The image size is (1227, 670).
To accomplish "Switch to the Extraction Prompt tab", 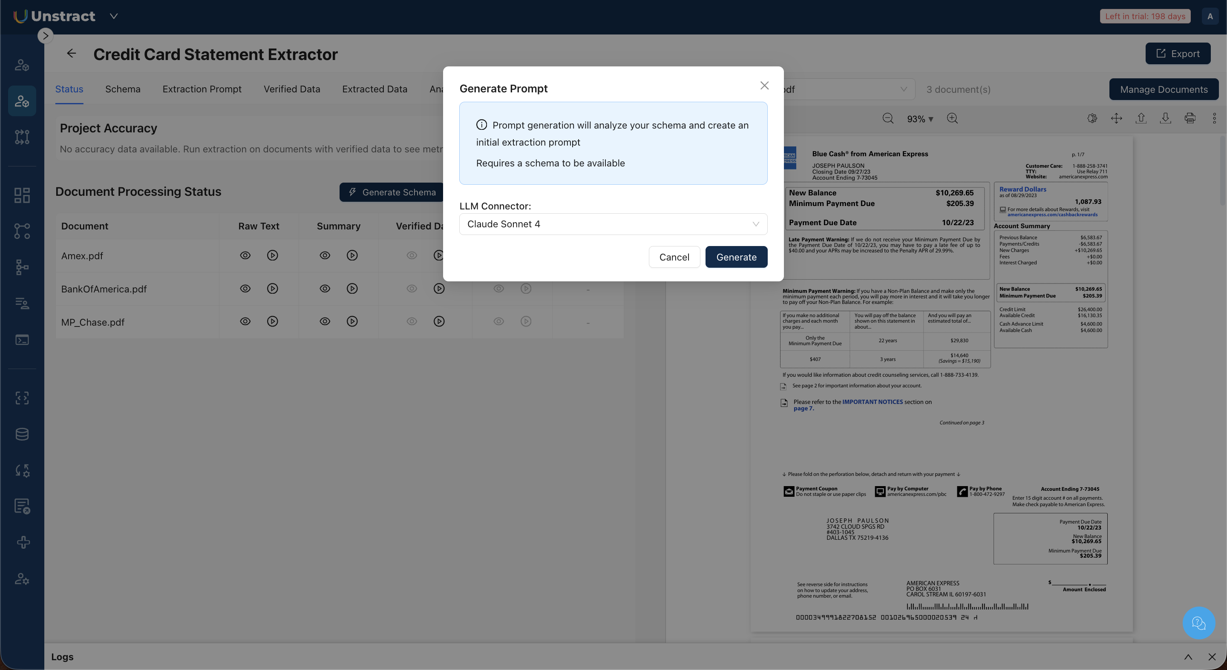I will coord(202,89).
